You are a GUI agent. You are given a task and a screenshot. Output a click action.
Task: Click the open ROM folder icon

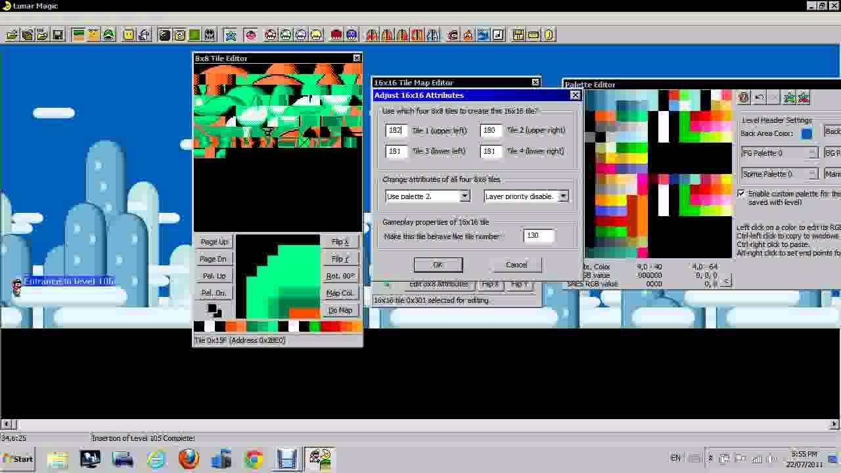12,35
